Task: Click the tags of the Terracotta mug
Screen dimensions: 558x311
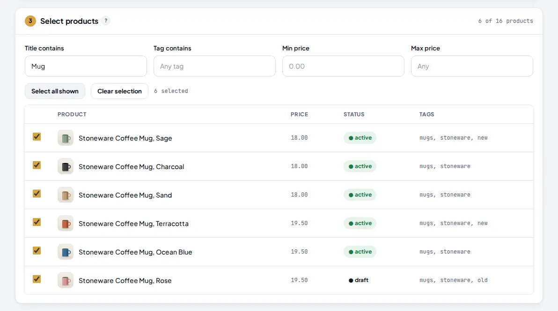Action: click(x=453, y=223)
